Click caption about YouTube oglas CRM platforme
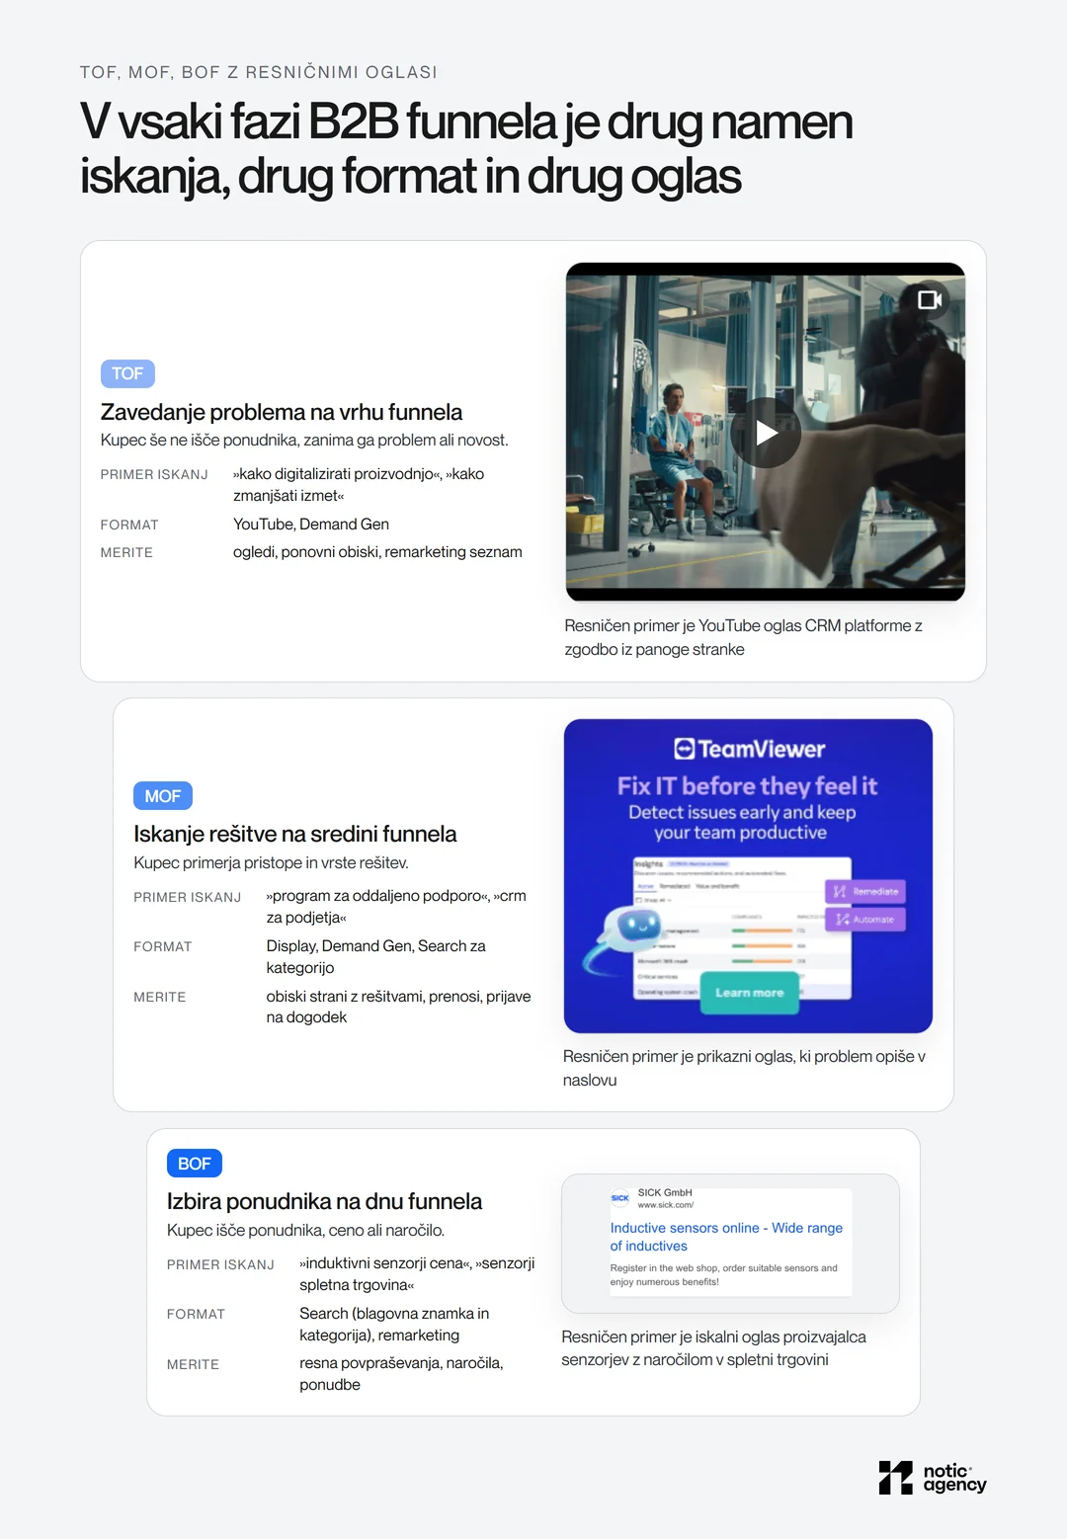The image size is (1067, 1539). click(743, 637)
